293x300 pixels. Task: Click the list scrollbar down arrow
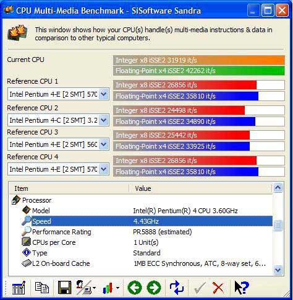[278, 270]
